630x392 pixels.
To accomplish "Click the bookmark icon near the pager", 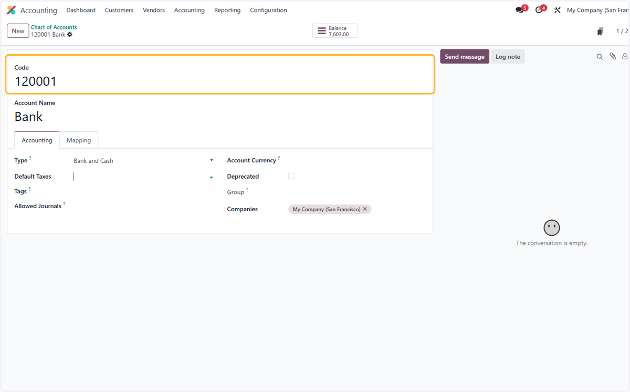I will coord(600,32).
